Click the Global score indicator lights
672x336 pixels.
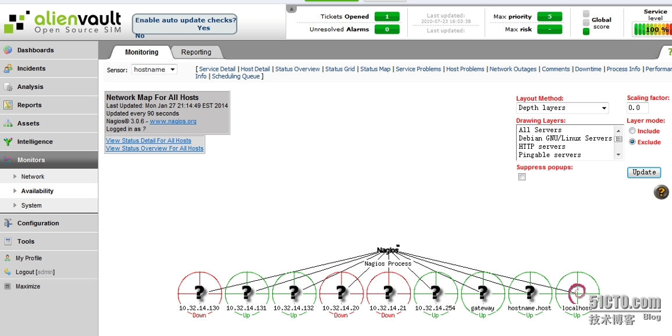tap(586, 22)
